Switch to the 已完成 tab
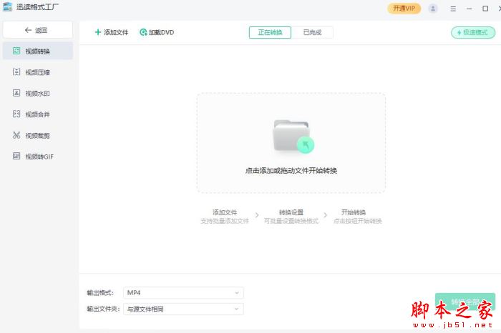 click(x=312, y=32)
